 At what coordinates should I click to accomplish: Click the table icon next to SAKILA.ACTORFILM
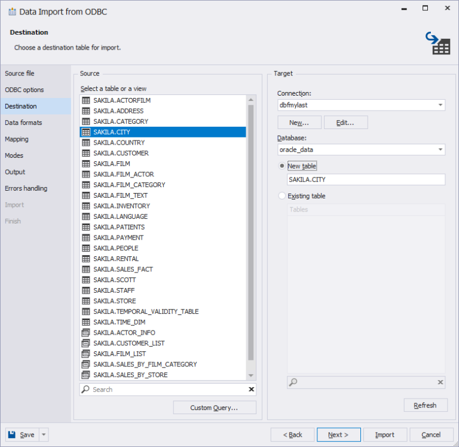[x=85, y=100]
